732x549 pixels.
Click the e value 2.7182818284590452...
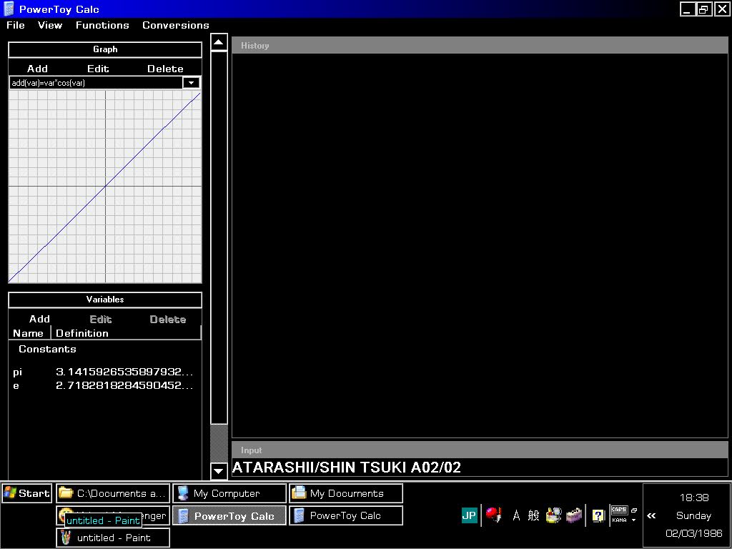click(x=124, y=385)
